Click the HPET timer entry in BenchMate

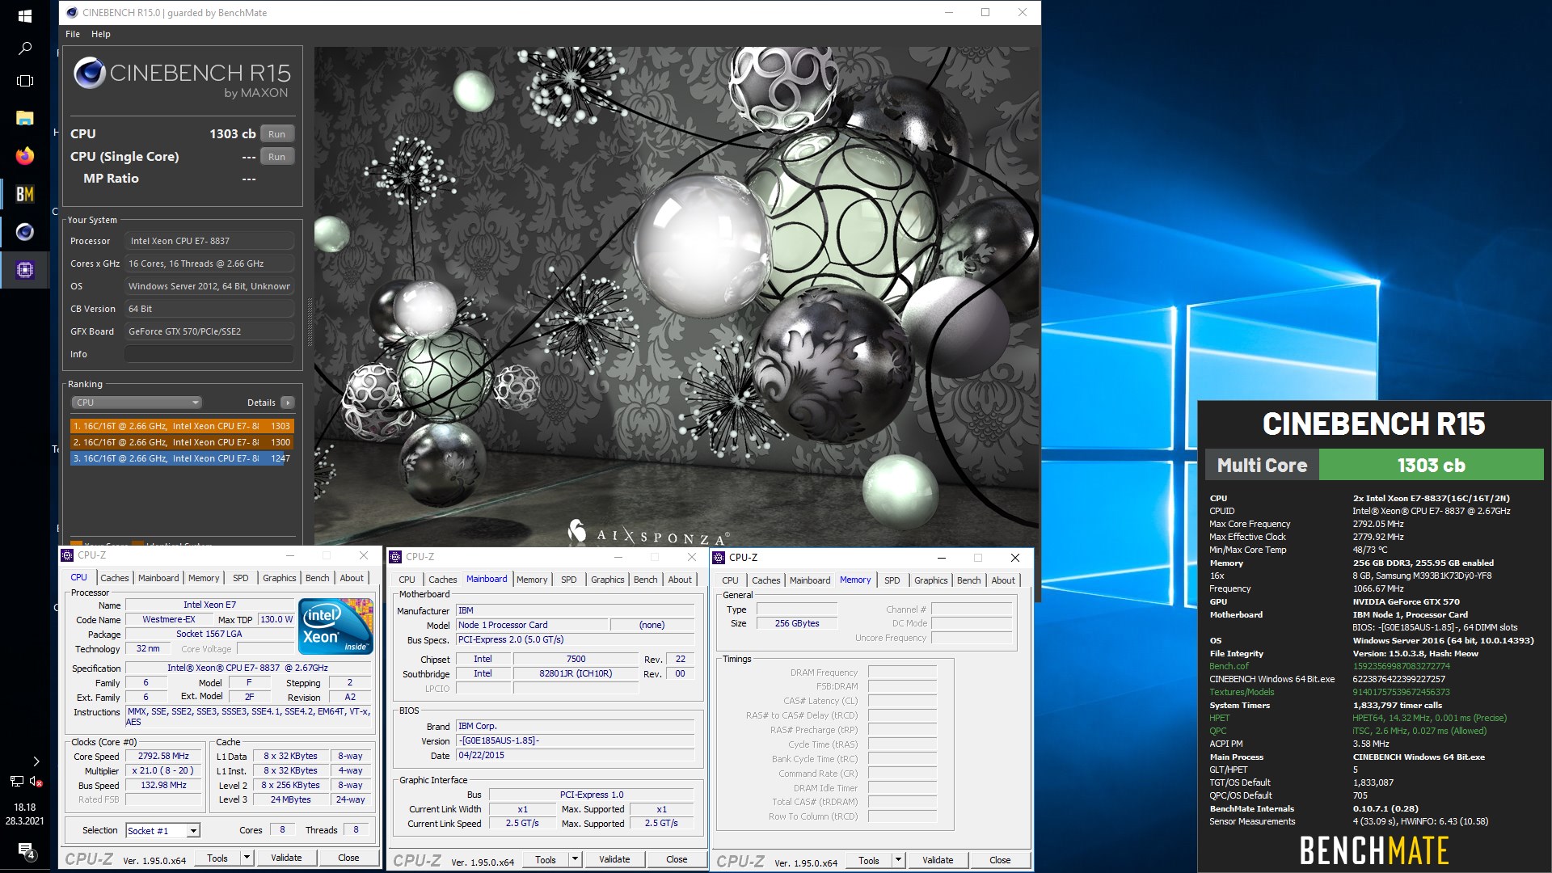tap(1219, 719)
